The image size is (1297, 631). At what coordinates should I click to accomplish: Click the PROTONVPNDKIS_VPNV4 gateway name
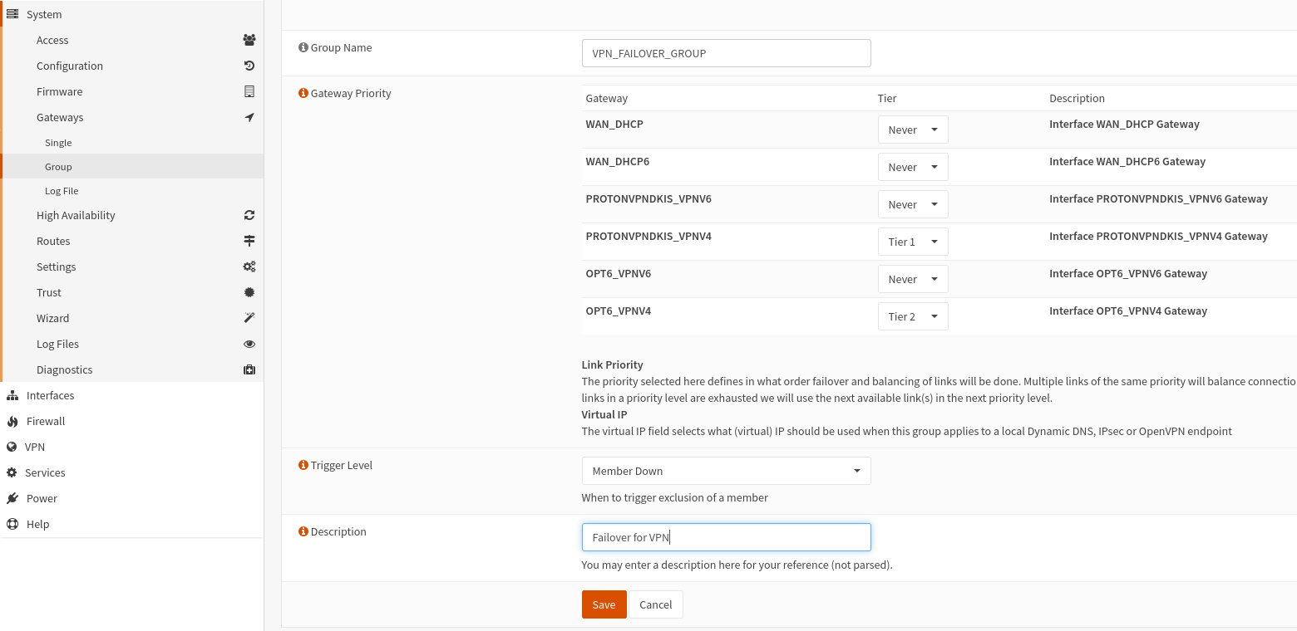(648, 236)
